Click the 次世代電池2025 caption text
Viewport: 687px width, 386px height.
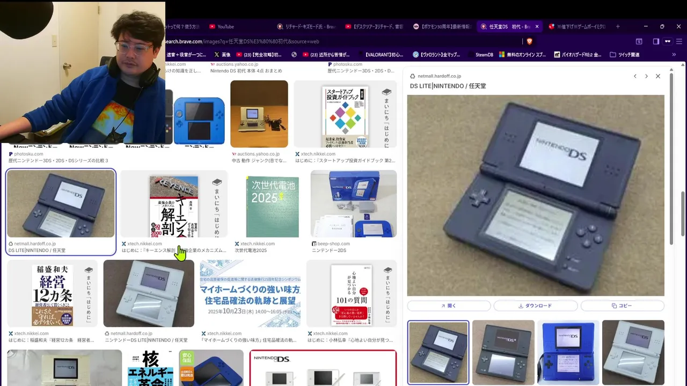pos(251,250)
